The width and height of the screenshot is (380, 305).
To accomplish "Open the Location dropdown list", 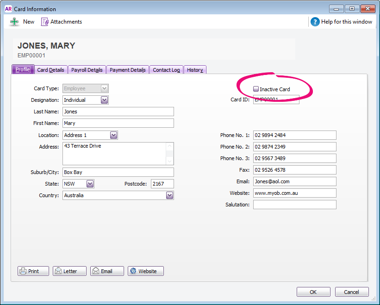I will tap(113, 135).
